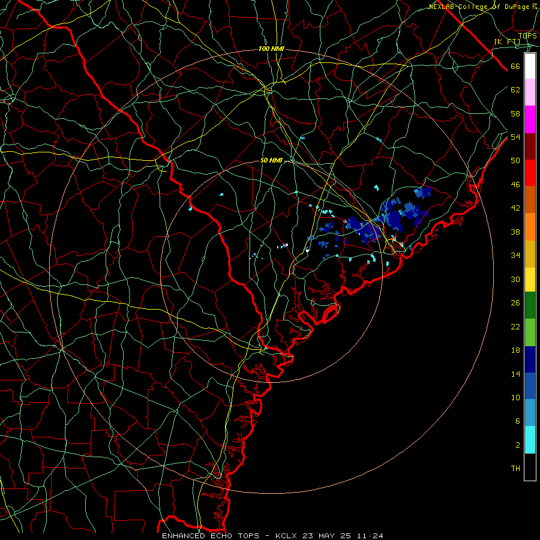Click the gold color band near 34 kft

click(530, 254)
